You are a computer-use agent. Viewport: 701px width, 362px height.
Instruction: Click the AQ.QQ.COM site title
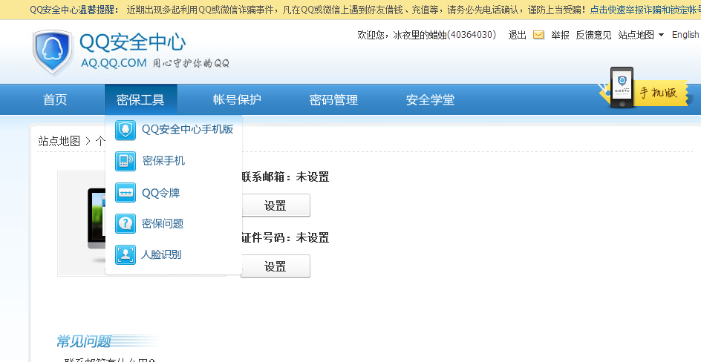(x=114, y=63)
